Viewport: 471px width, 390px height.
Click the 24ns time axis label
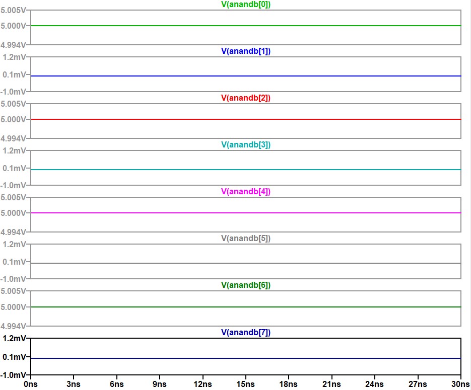coord(375,384)
